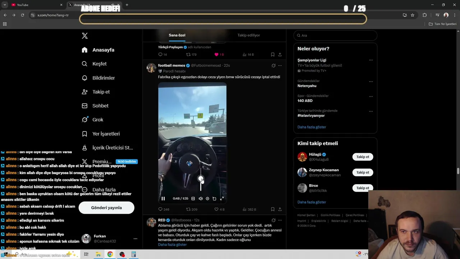Image resolution: width=460 pixels, height=259 pixels.
Task: Click the football memes video thumbnail
Action: point(192,143)
